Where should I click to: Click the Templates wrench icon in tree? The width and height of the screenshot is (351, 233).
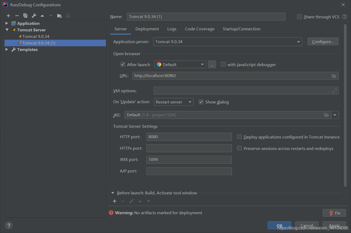[14, 49]
